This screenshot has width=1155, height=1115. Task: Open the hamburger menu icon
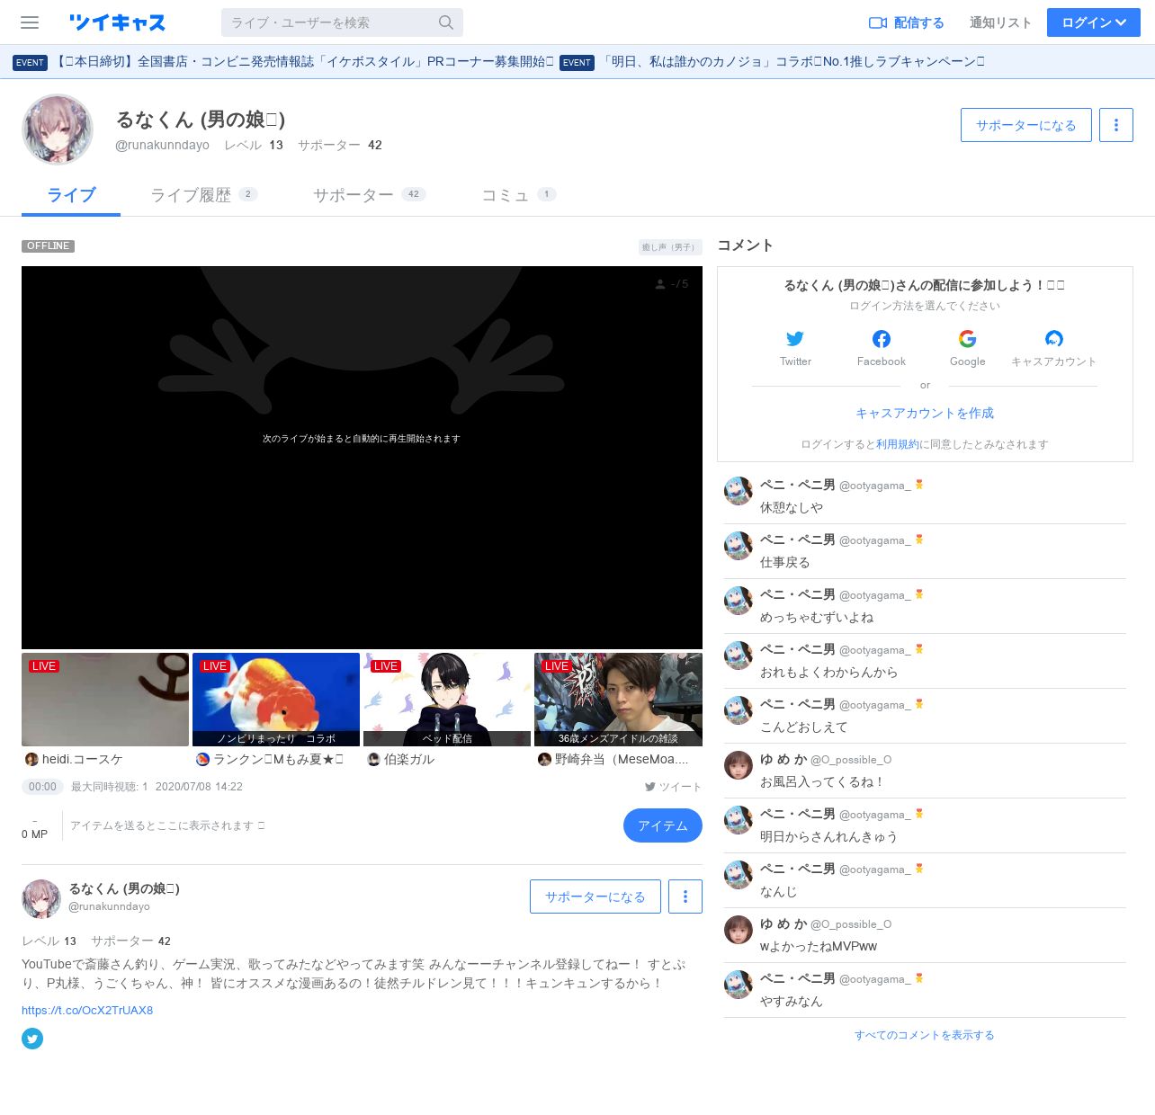[30, 22]
